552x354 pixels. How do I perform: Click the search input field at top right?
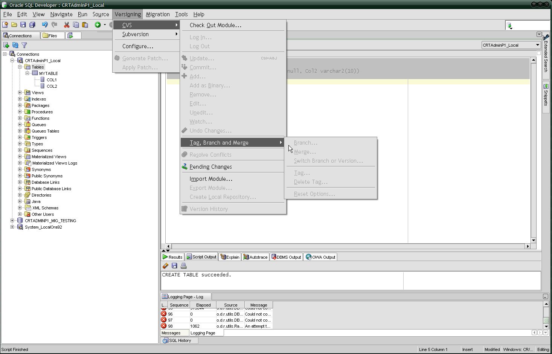531,25
